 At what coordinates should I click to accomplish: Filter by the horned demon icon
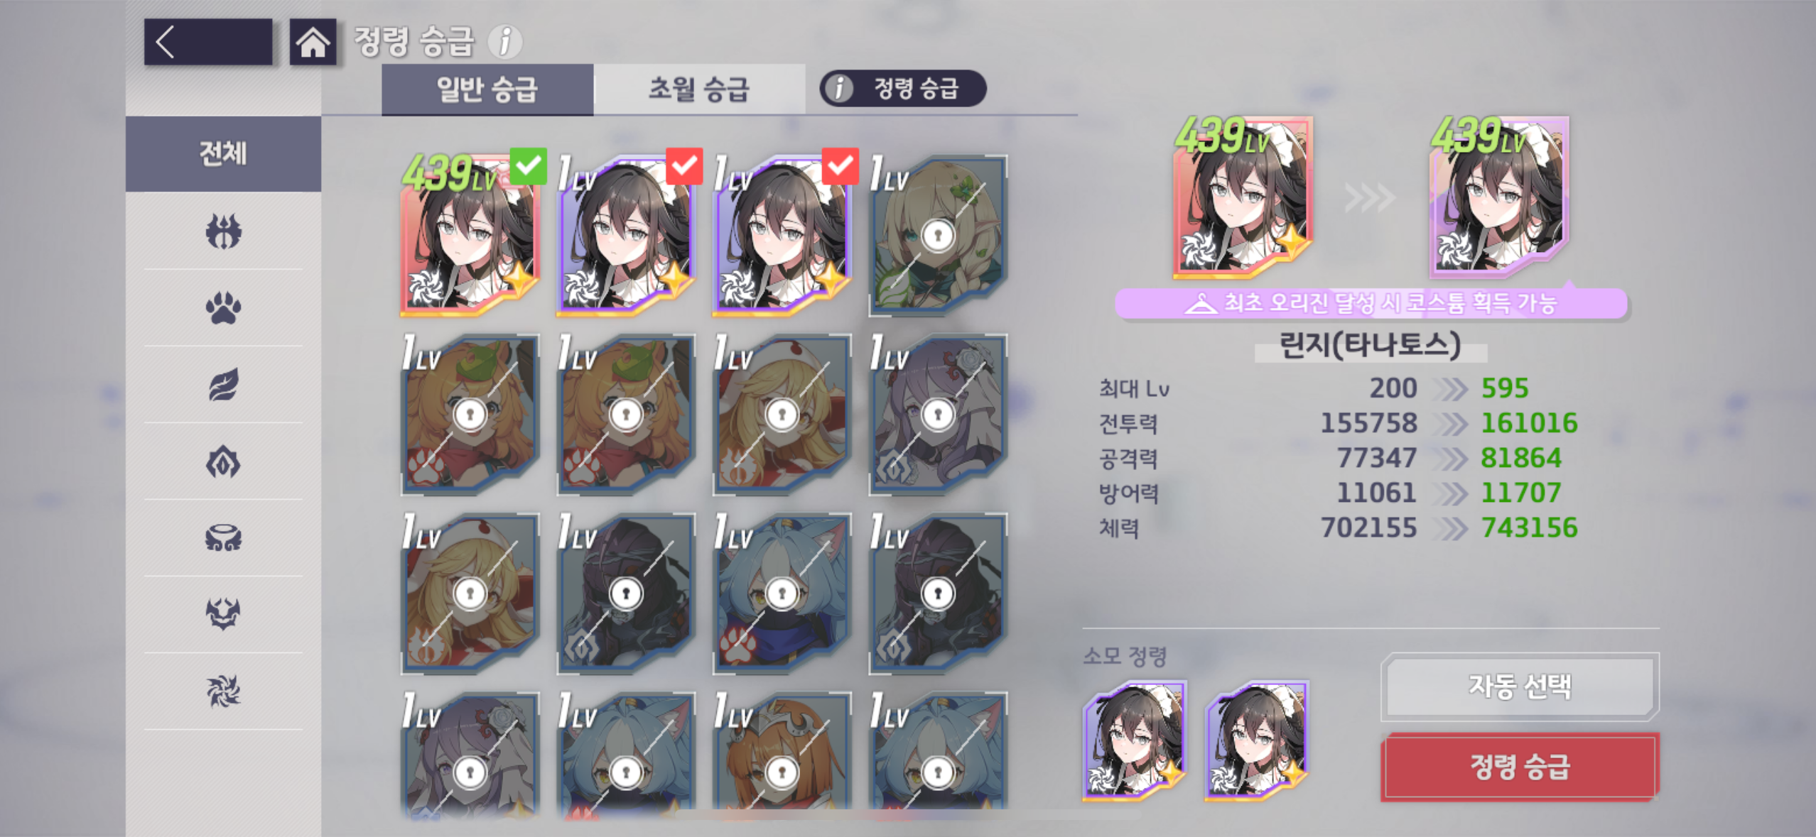point(223,615)
